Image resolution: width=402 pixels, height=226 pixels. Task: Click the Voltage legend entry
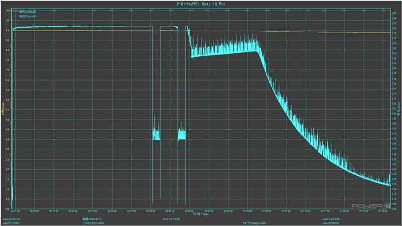[25, 12]
